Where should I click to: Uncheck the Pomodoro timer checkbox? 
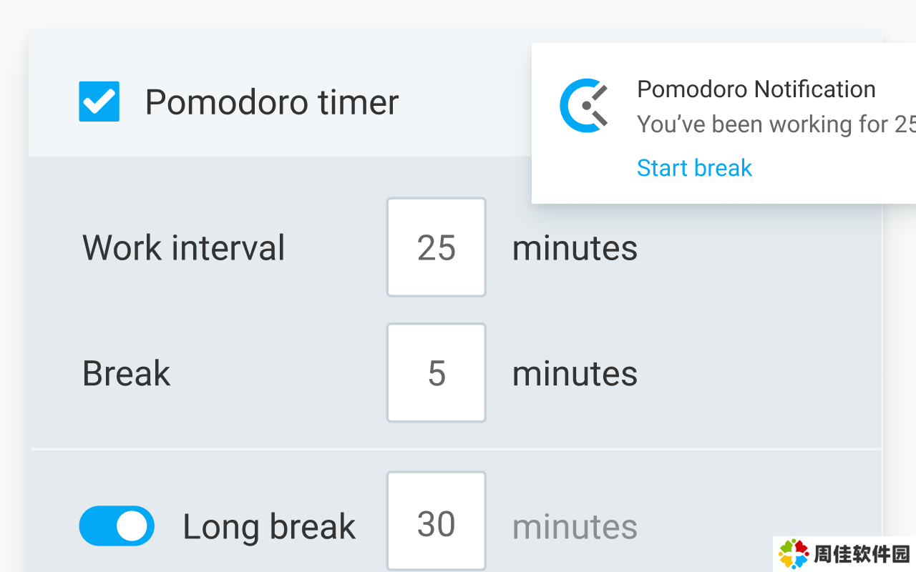(x=99, y=102)
